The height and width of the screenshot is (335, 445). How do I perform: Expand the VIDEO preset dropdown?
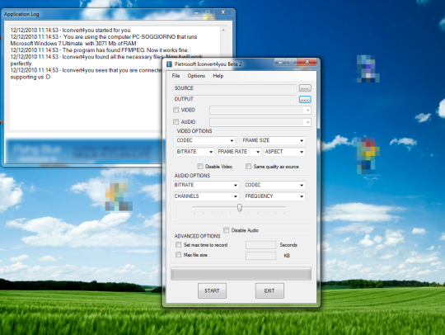tap(260, 111)
